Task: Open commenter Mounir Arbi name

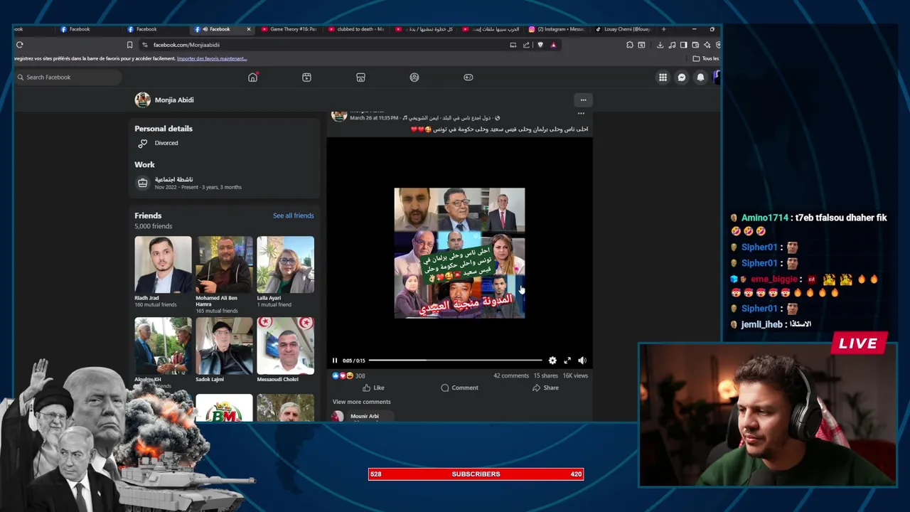Action: [x=365, y=416]
